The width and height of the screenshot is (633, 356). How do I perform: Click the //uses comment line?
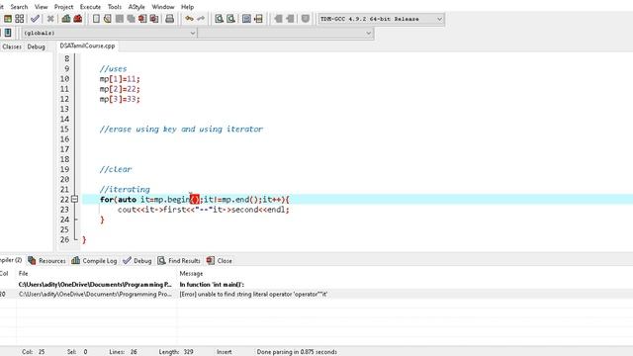[x=113, y=68]
